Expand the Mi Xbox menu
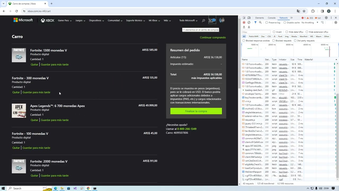The height and width of the screenshot is (191, 339). point(154,20)
